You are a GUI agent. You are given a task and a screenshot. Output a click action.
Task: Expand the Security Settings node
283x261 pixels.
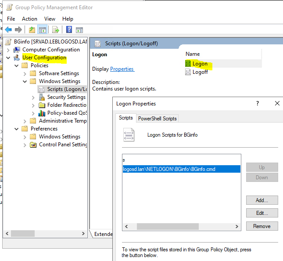33,98
